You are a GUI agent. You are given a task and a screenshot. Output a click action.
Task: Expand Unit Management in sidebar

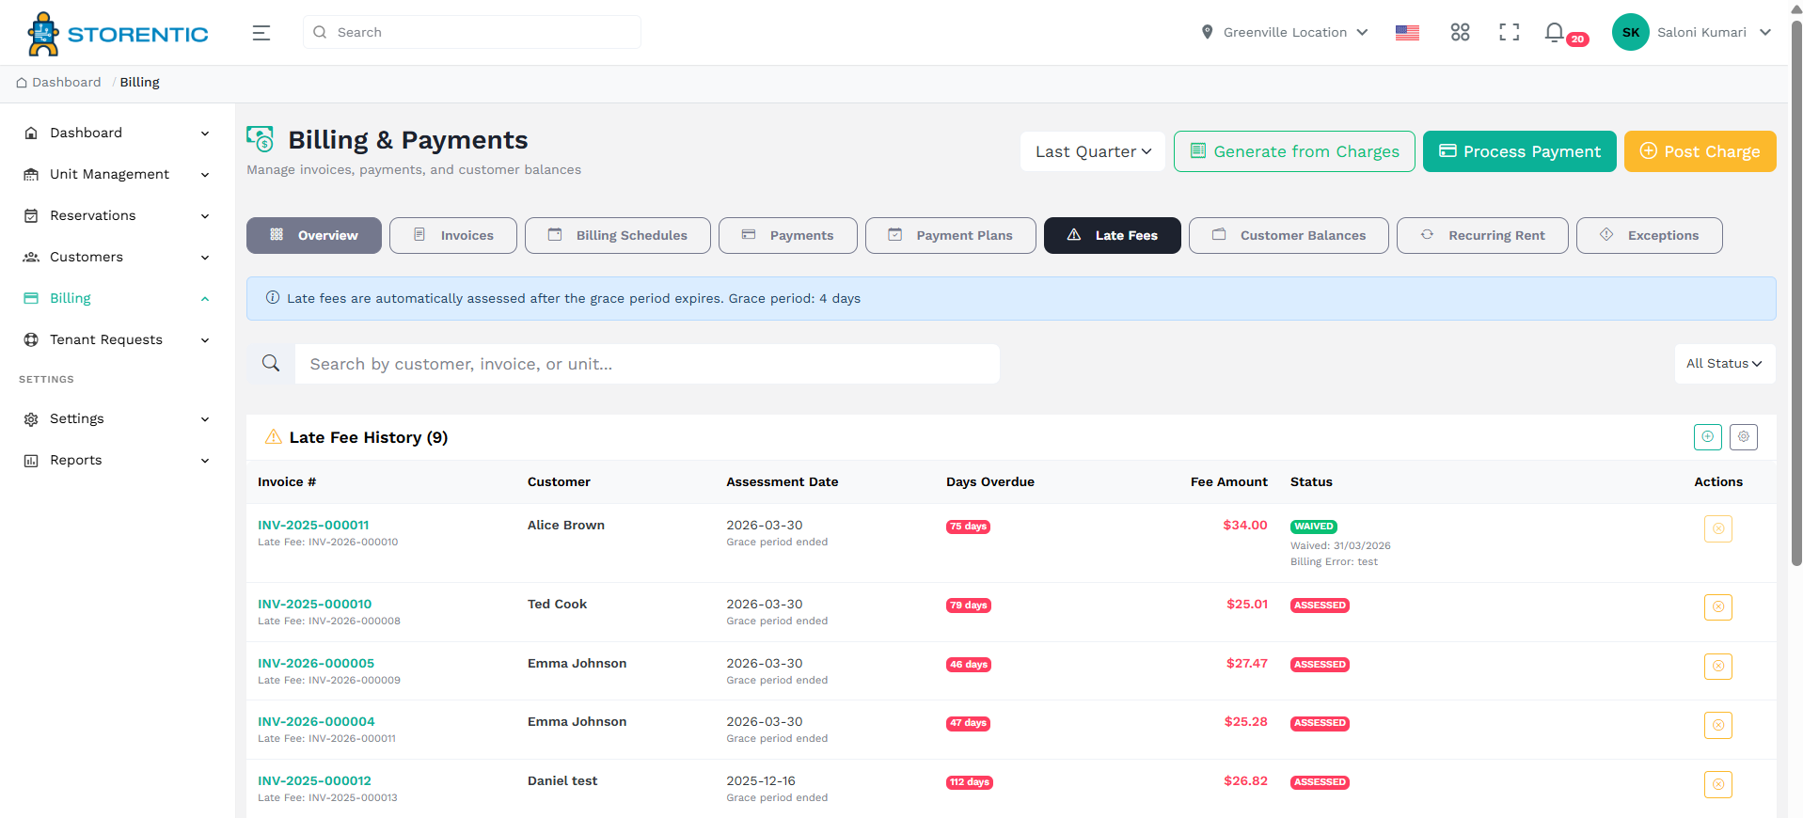point(117,175)
